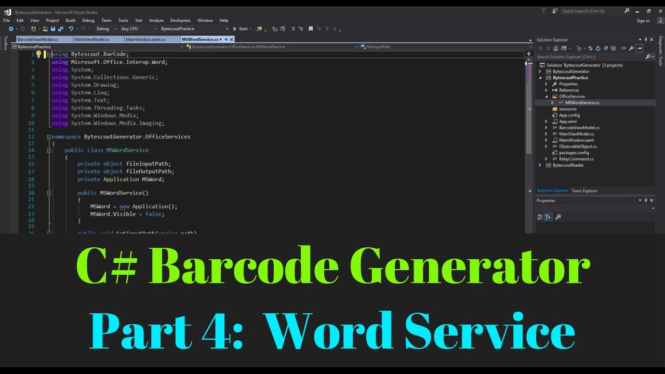Click the Save floppy disk icon
The image size is (665, 374).
click(x=53, y=29)
